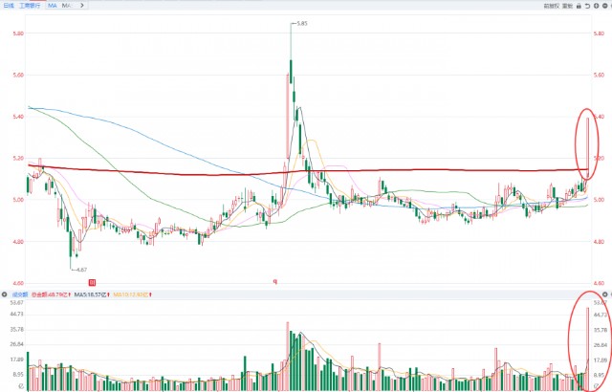The image size is (612, 392).
Task: Expand indicator list with right chevron
Action: tap(81, 5)
